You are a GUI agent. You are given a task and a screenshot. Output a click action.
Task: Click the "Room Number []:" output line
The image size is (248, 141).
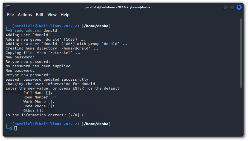[40, 97]
